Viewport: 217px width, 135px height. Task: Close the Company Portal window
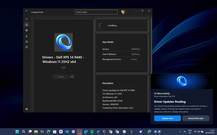tap(149, 11)
